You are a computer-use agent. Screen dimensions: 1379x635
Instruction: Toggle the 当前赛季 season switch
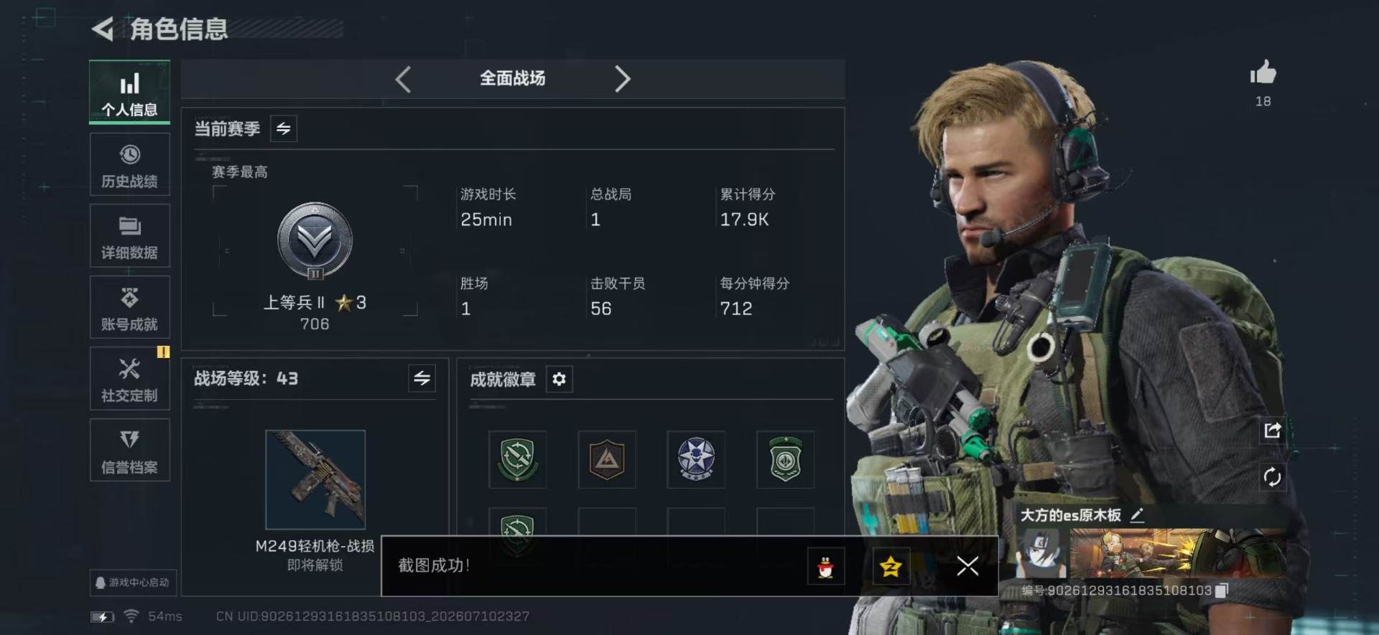[284, 128]
